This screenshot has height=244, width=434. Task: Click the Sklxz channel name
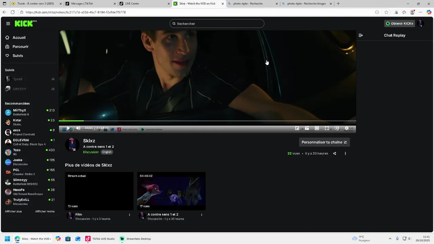[89, 141]
